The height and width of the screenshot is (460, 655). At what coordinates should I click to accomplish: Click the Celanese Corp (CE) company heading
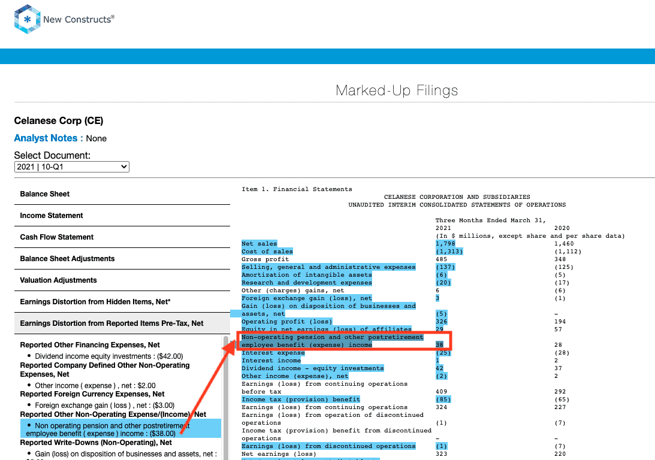pos(59,120)
